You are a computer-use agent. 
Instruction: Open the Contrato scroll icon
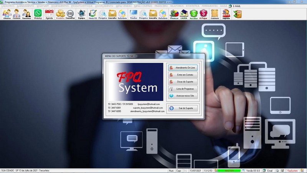[x=215, y=14]
